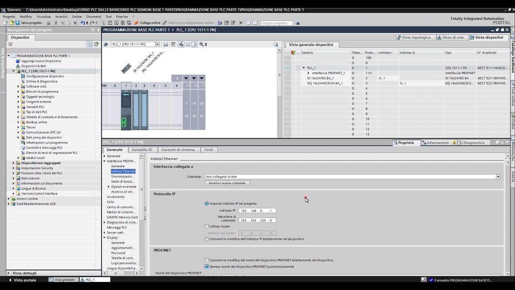515x290 pixels.
Task: Open the Strumenti menu
Action: [x=94, y=17]
